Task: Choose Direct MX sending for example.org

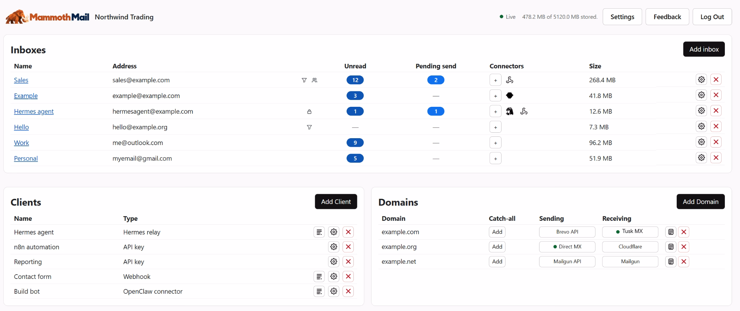Action: (x=567, y=247)
